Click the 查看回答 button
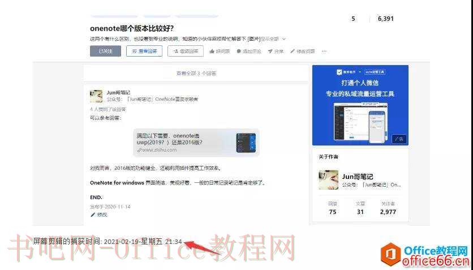This screenshot has width=473, height=270. pos(144,52)
